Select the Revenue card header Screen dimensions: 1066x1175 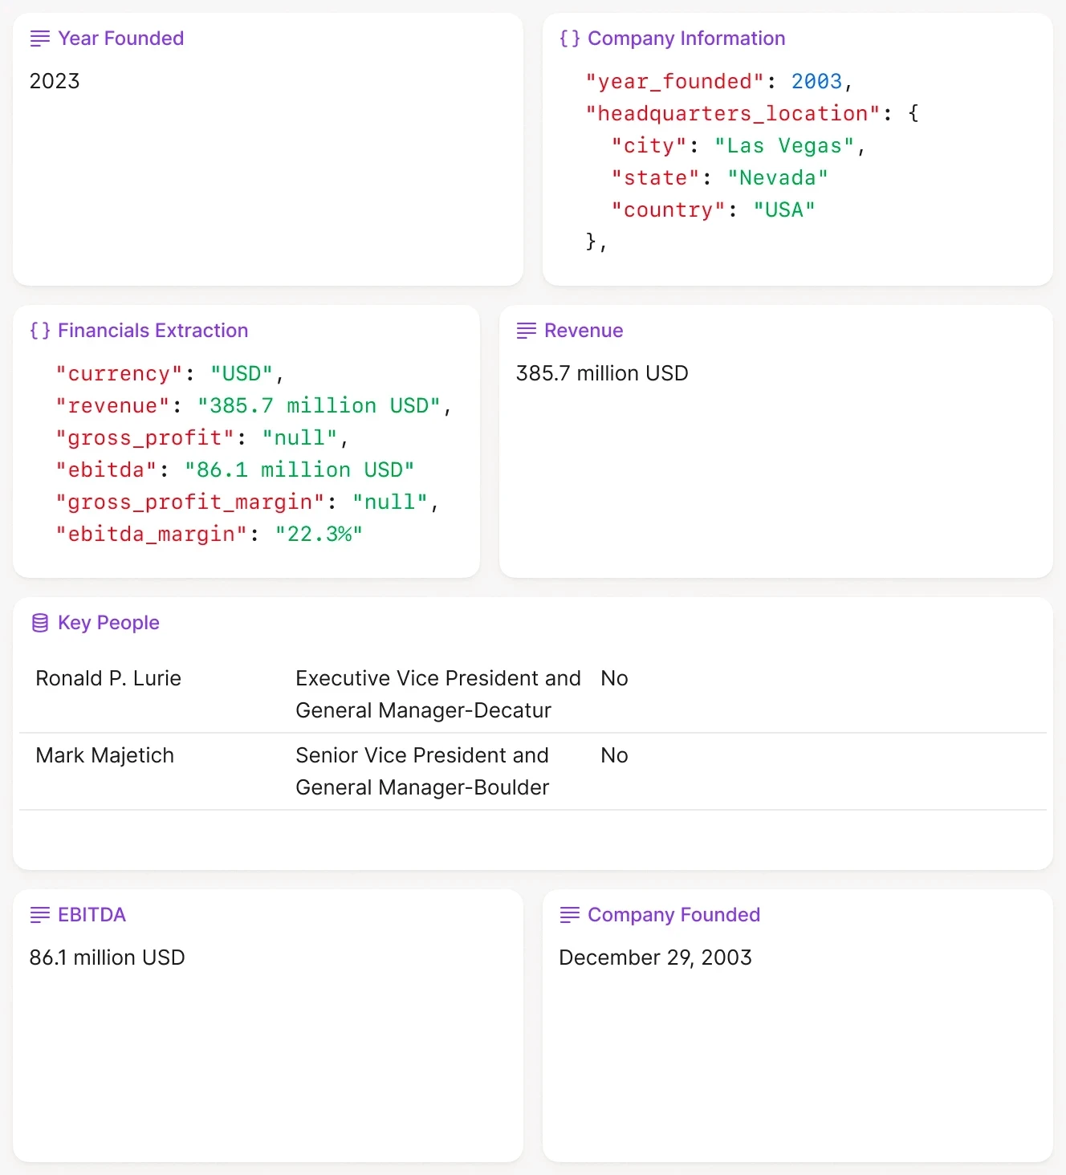[x=584, y=331]
